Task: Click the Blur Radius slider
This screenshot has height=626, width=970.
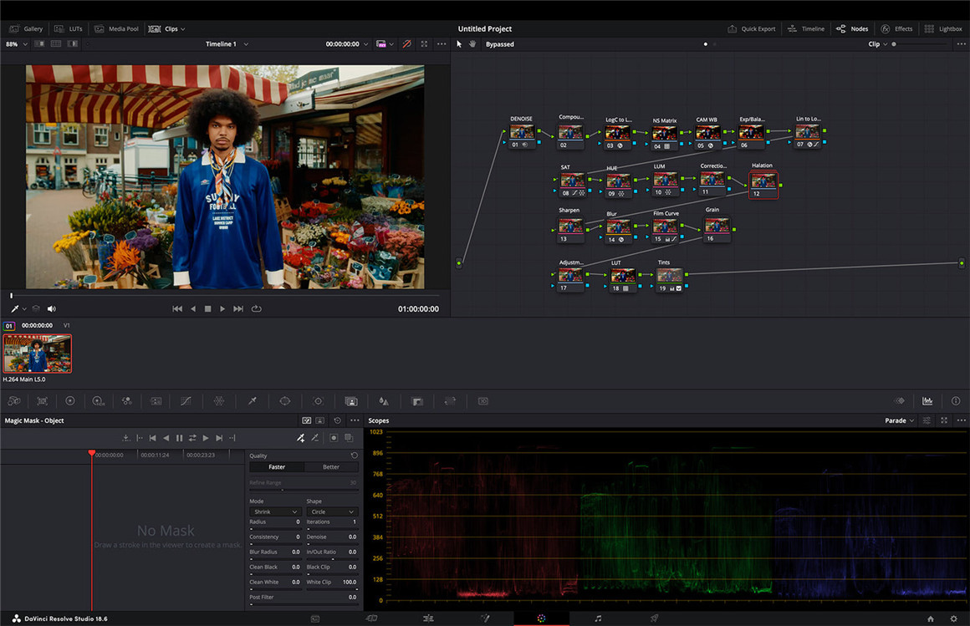Action: (x=275, y=558)
